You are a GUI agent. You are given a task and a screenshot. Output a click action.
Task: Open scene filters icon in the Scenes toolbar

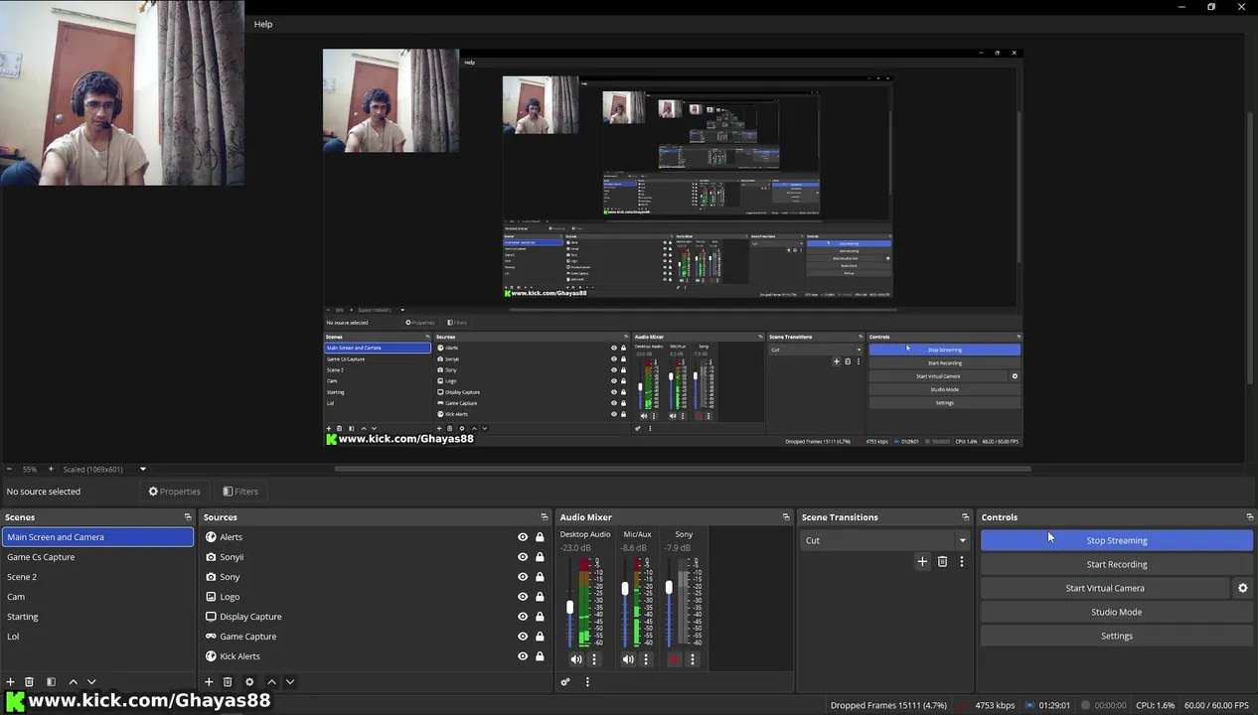(x=51, y=682)
